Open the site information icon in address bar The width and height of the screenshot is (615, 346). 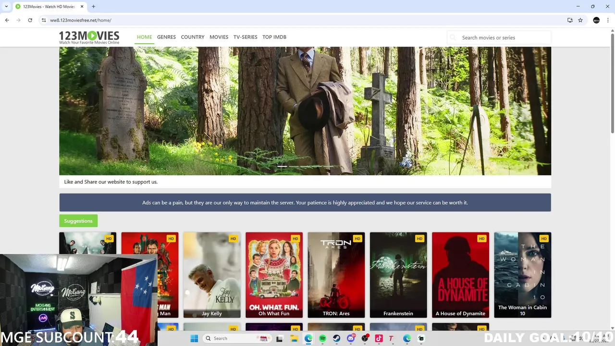(44, 20)
